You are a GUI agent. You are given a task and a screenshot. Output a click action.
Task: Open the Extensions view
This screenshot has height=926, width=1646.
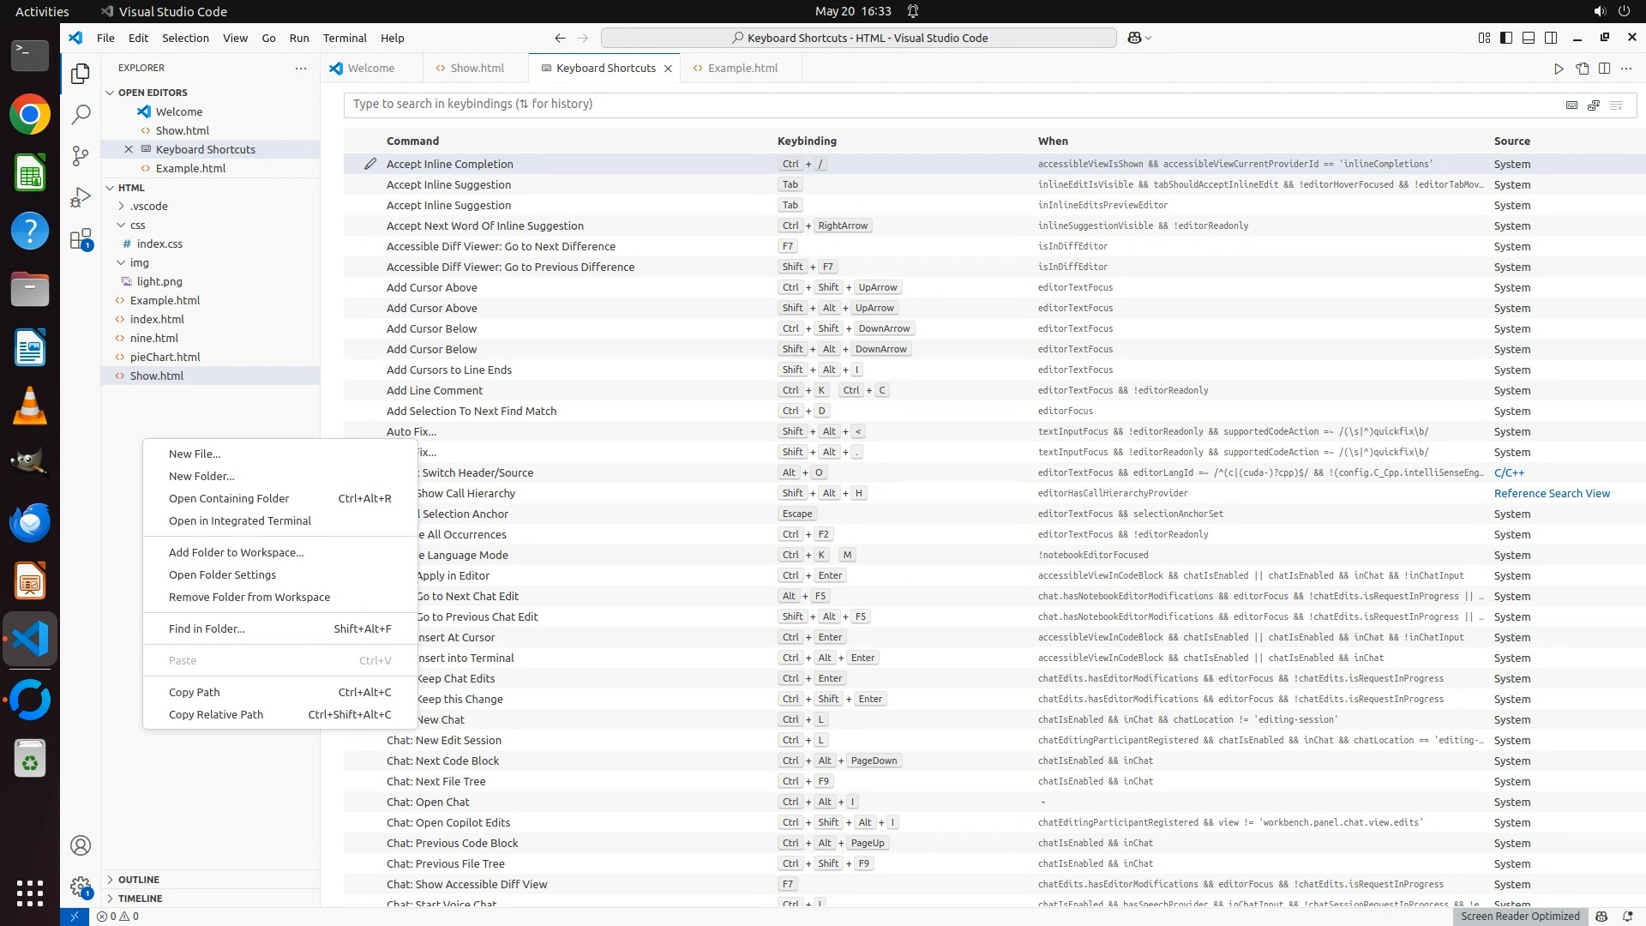click(81, 239)
